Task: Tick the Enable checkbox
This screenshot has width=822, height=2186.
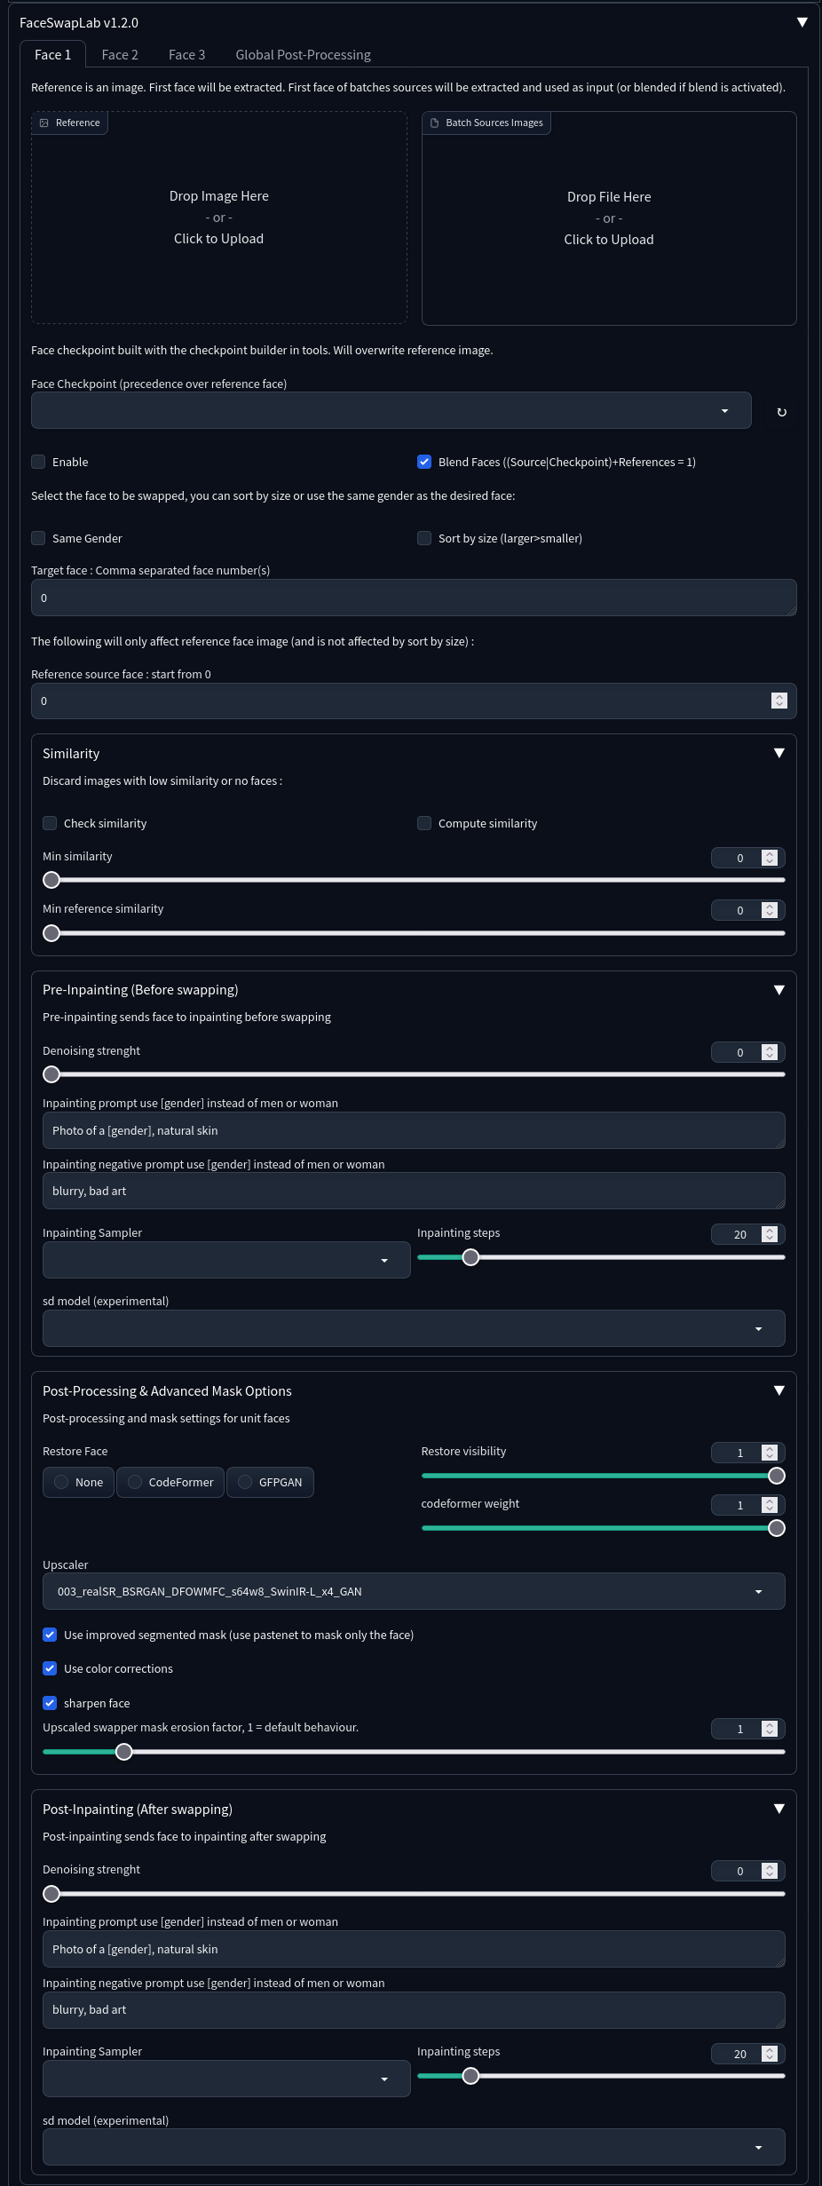Action: (38, 462)
